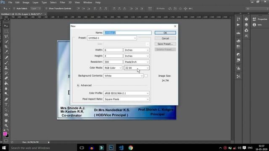Open the 3D panel cube icon
This screenshot has width=269, height=151.
click(x=246, y=19)
